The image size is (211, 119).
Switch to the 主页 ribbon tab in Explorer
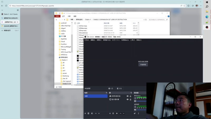[x=63, y=16]
